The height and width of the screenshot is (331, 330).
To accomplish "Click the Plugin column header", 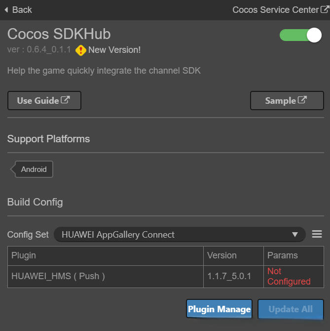I will [x=106, y=255].
